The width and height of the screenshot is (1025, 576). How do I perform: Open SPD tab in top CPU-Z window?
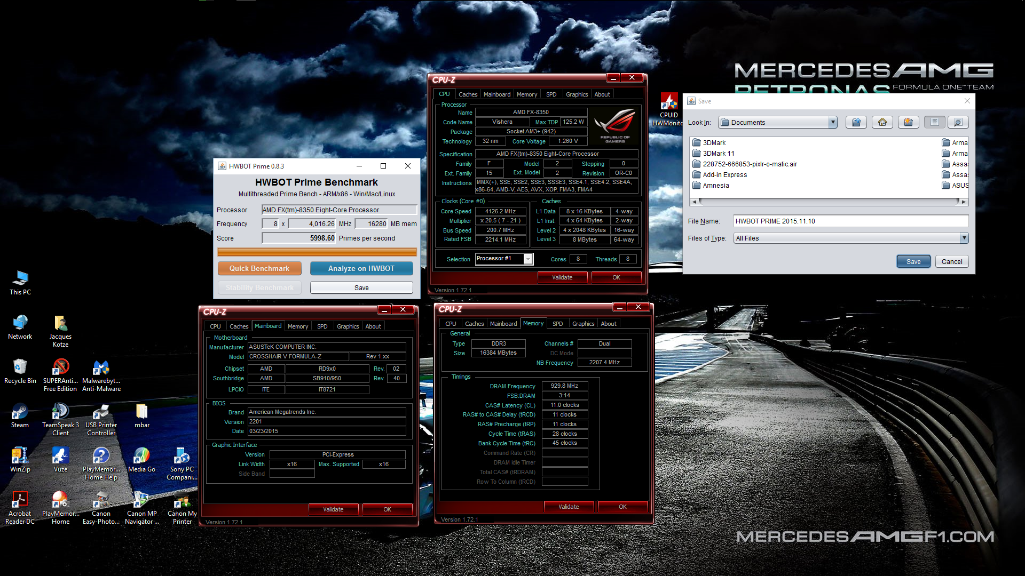click(x=551, y=94)
